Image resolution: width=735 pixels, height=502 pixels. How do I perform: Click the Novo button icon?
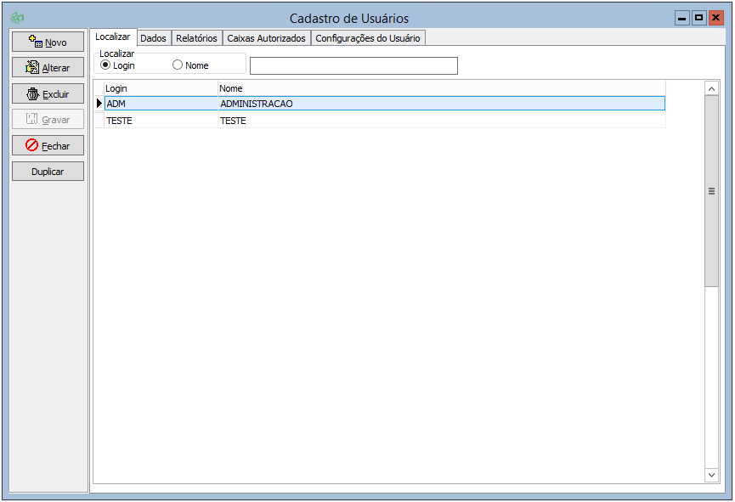click(x=35, y=42)
